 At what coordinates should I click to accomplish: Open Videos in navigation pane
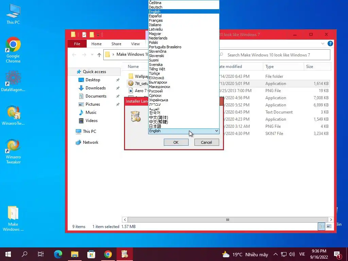[91, 121]
